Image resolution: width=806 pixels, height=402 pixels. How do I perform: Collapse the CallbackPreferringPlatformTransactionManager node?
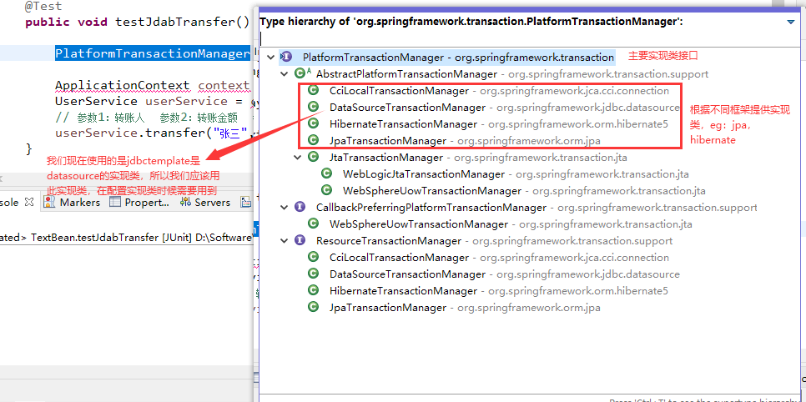(285, 207)
